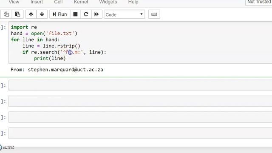Open the cell type dropdown showing Code

[124, 14]
